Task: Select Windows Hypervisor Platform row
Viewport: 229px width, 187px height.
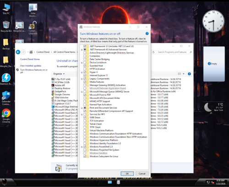Action: point(104,140)
